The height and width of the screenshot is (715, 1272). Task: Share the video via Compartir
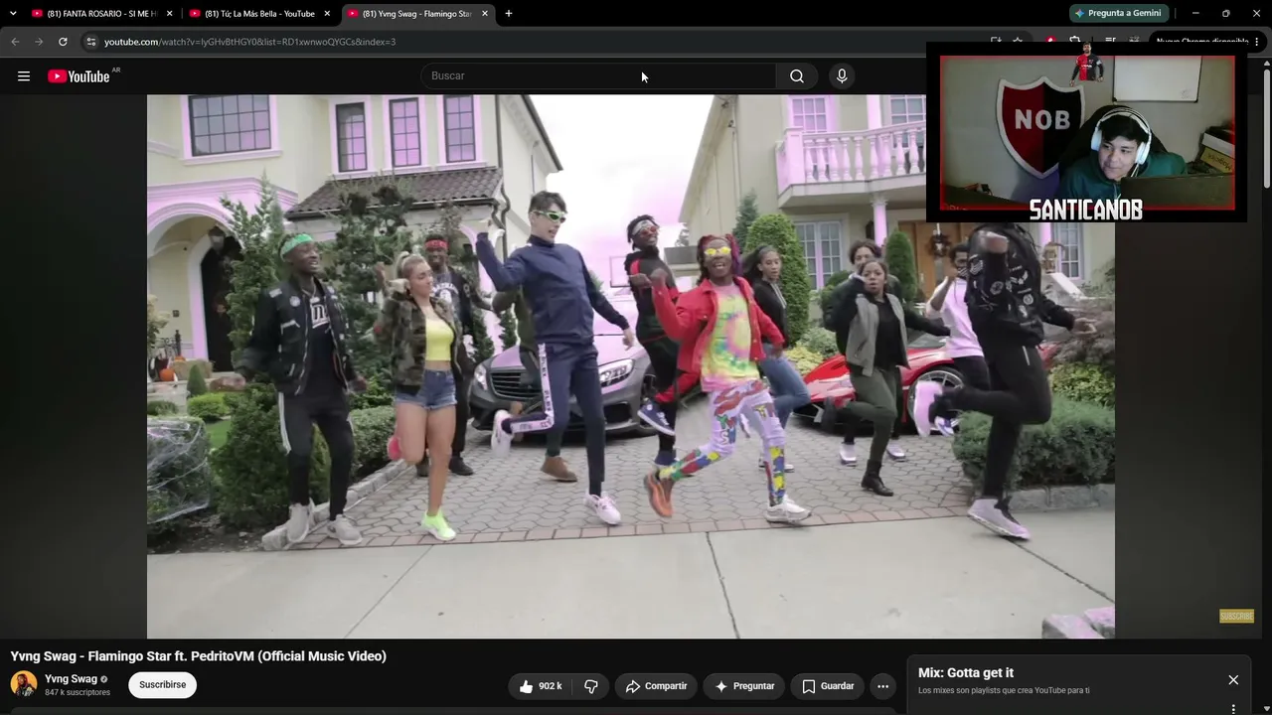click(656, 686)
